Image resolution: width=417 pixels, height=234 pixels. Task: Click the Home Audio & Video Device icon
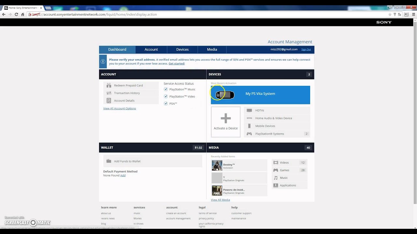[x=249, y=118]
